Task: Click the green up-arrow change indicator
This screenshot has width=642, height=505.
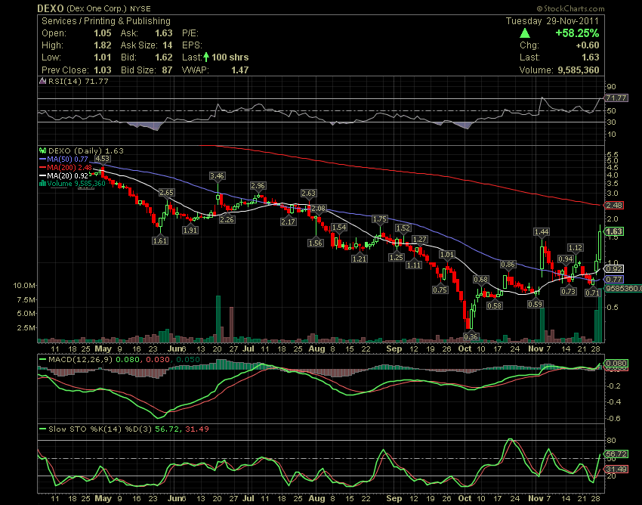Action: (x=524, y=33)
